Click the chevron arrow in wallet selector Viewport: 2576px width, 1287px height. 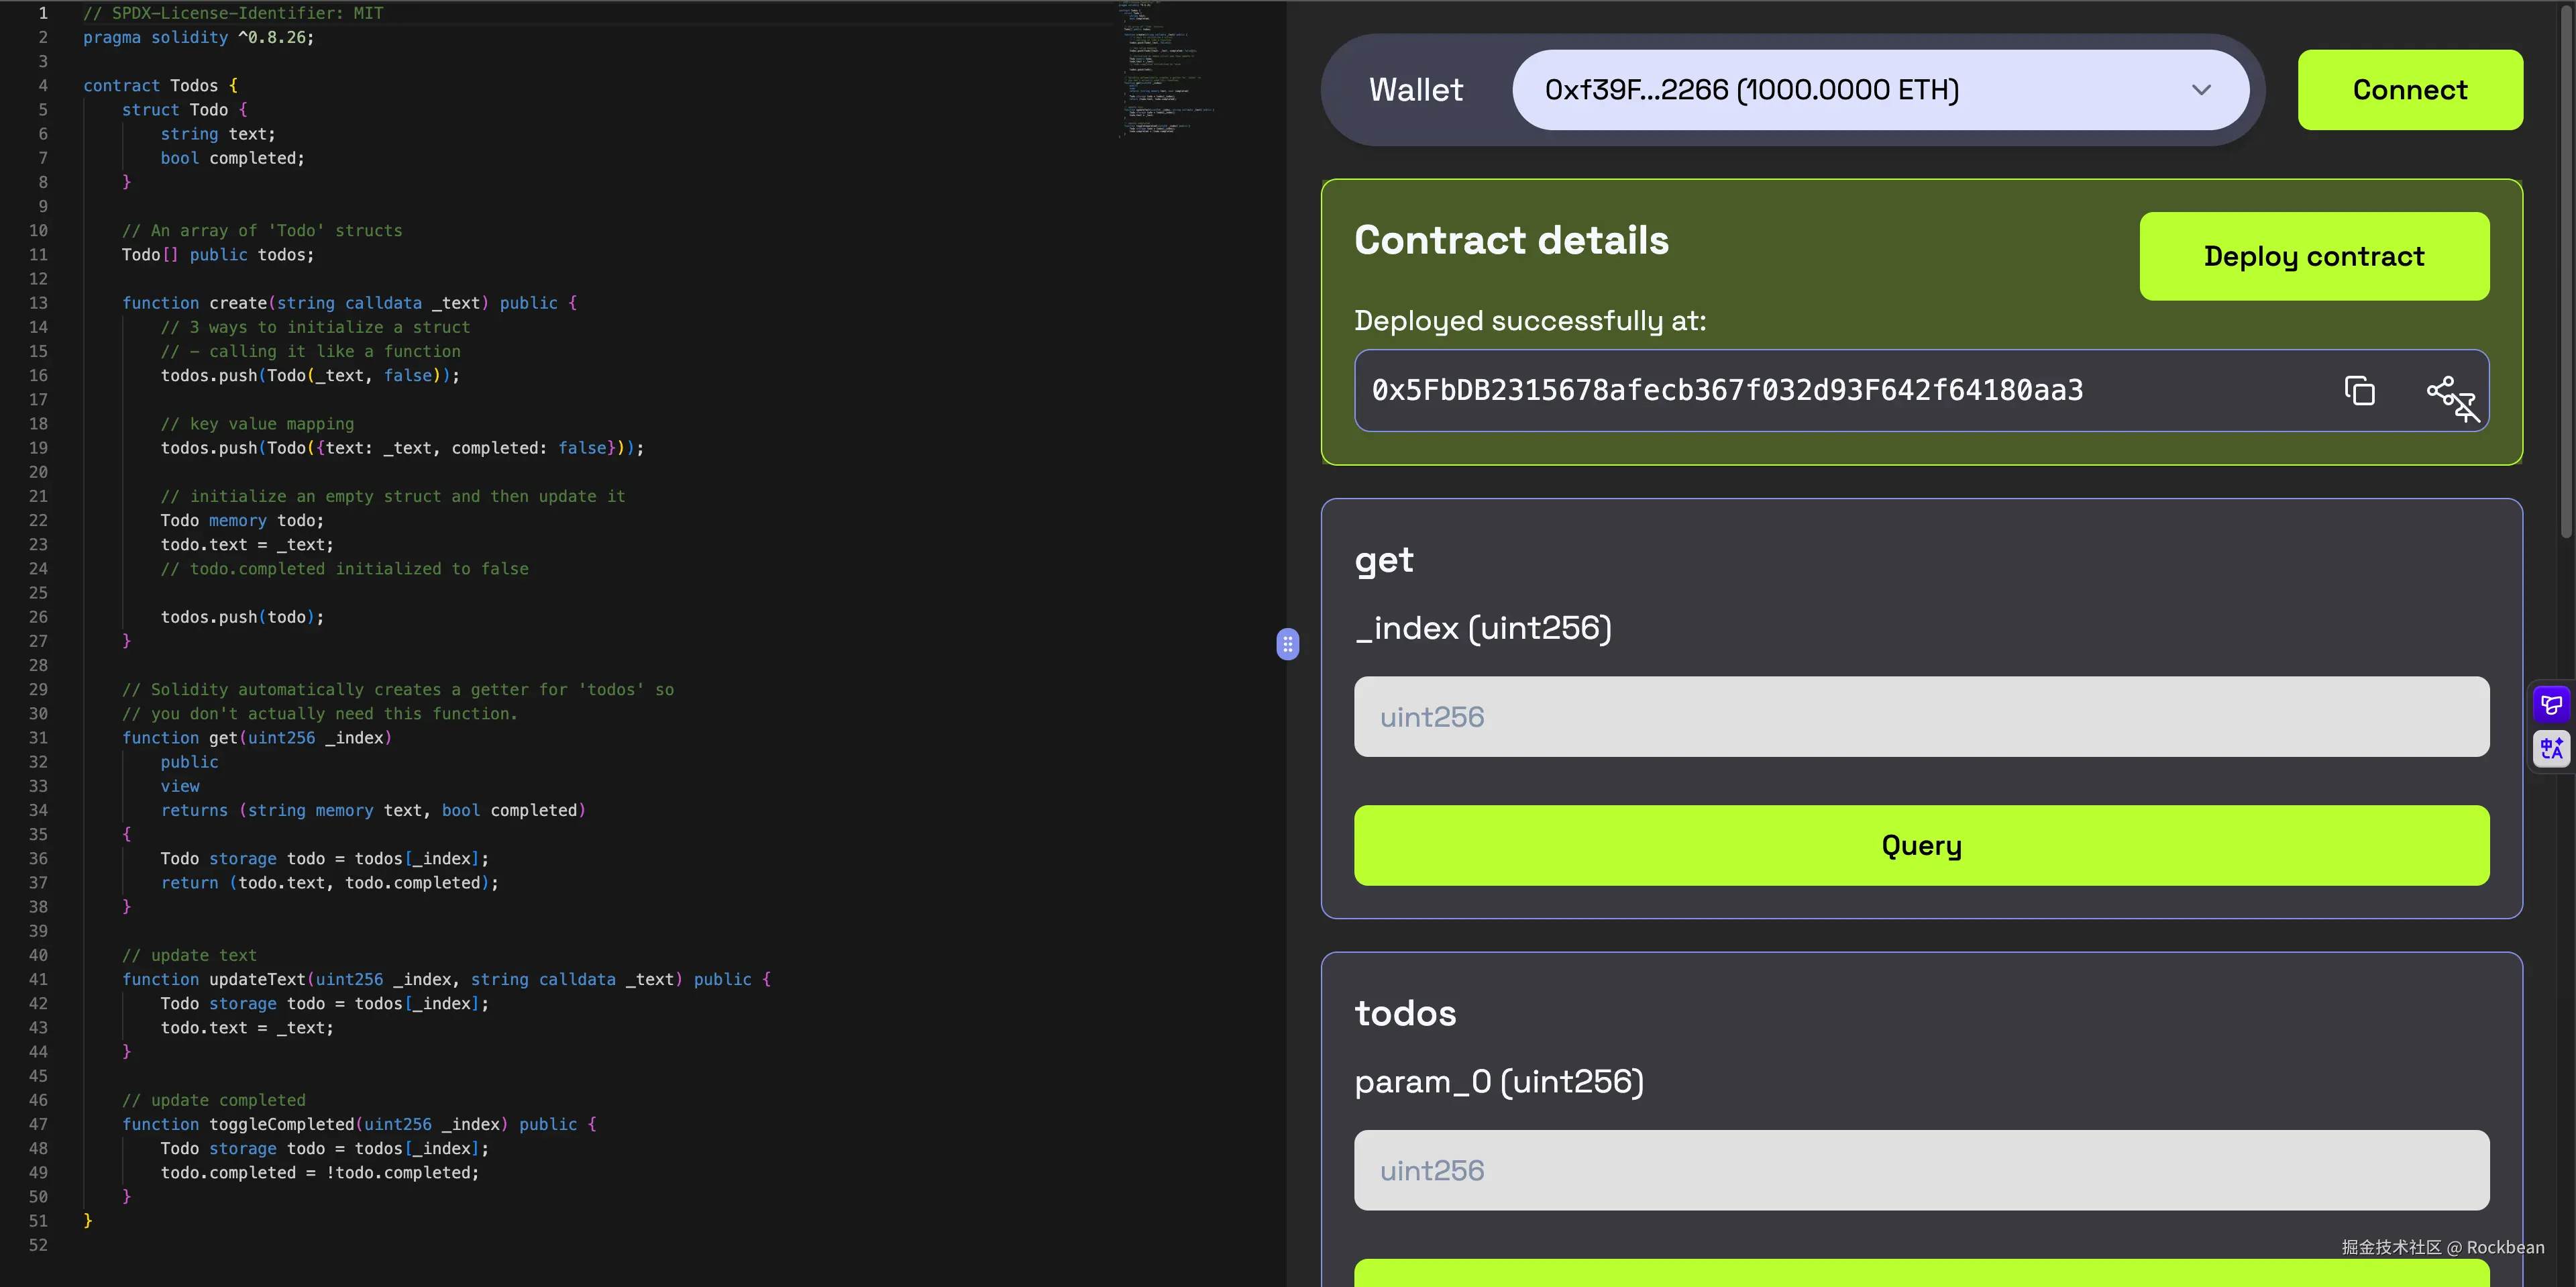[2201, 90]
